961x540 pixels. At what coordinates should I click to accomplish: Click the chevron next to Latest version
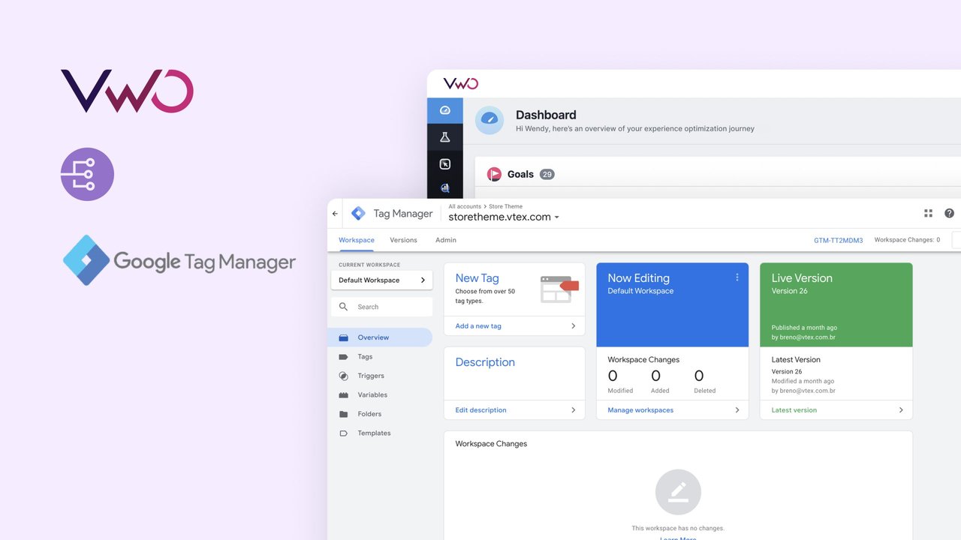(x=901, y=410)
